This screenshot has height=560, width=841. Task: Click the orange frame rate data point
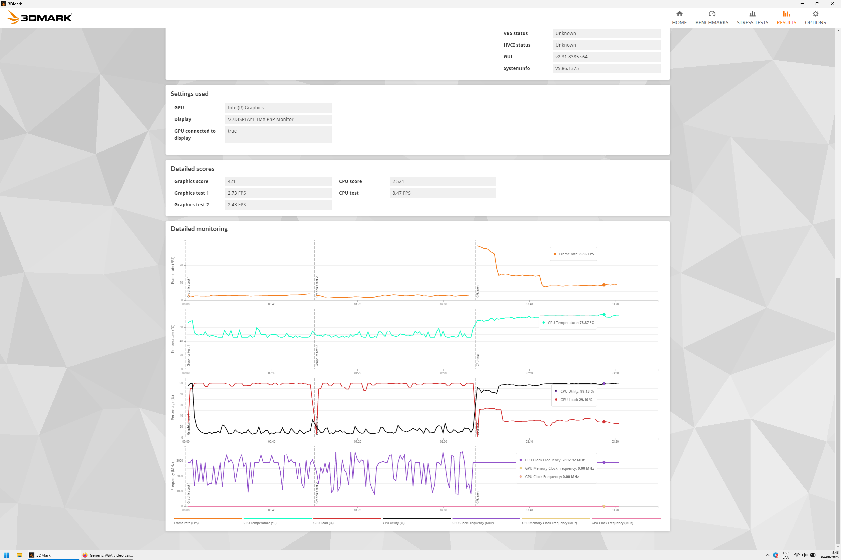pos(604,285)
